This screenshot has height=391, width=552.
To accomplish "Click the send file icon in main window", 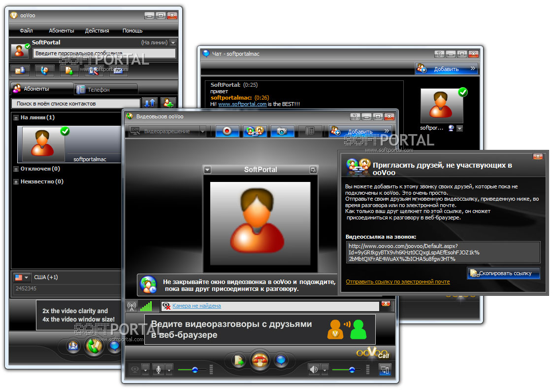I will [x=69, y=71].
